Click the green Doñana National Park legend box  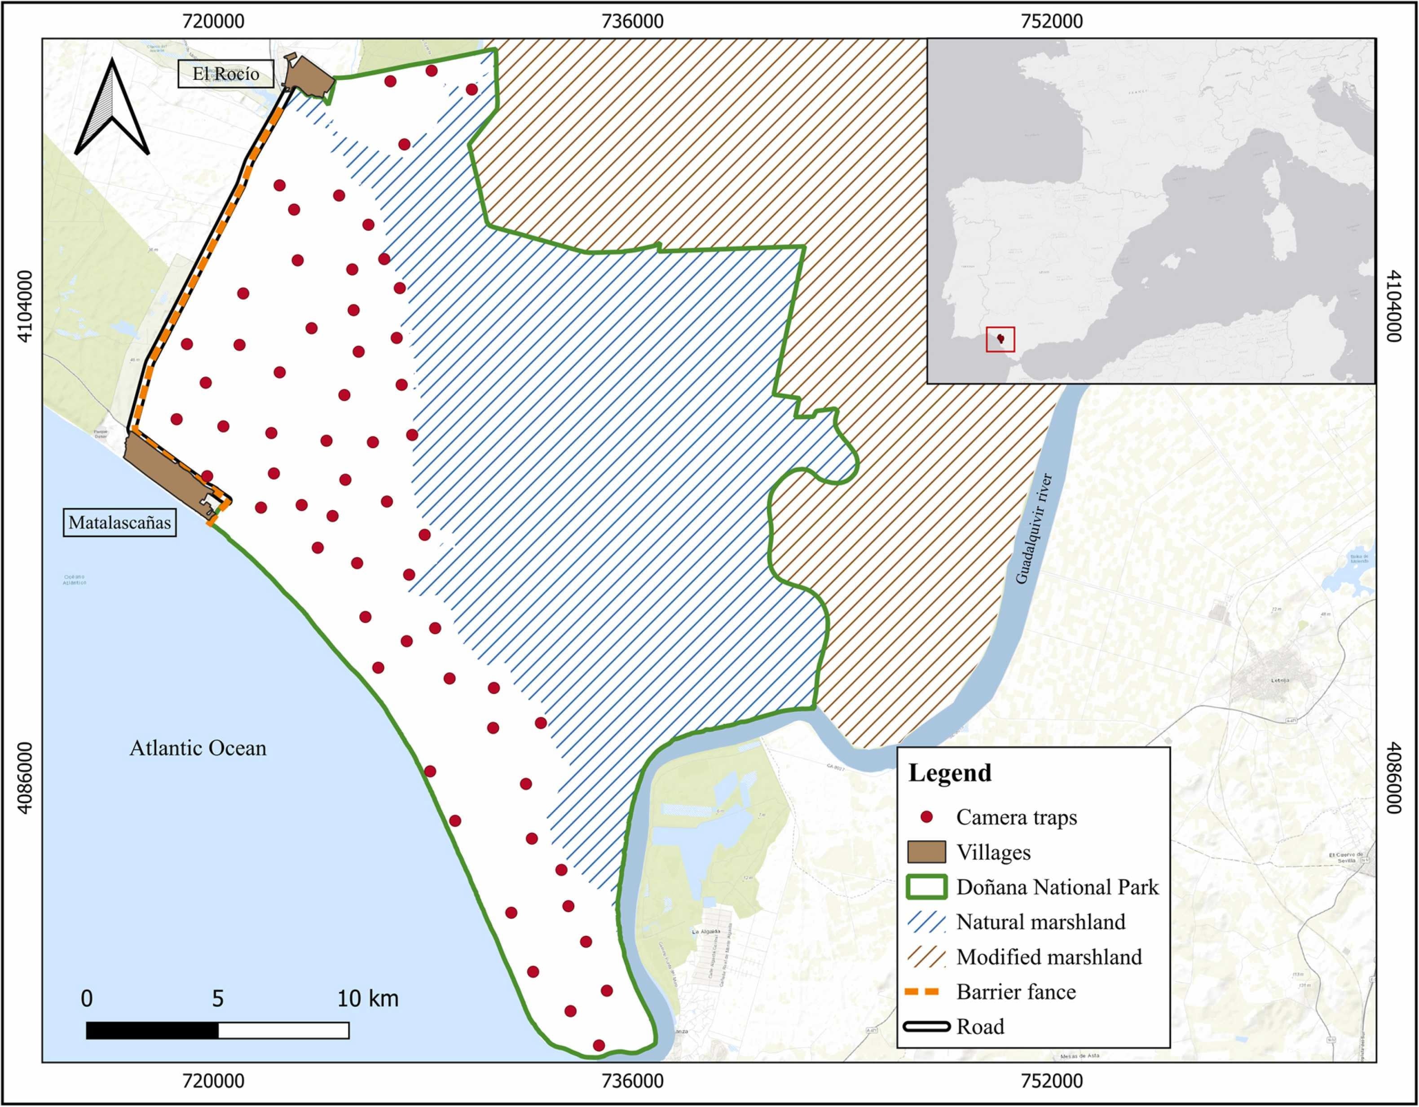pyautogui.click(x=926, y=887)
